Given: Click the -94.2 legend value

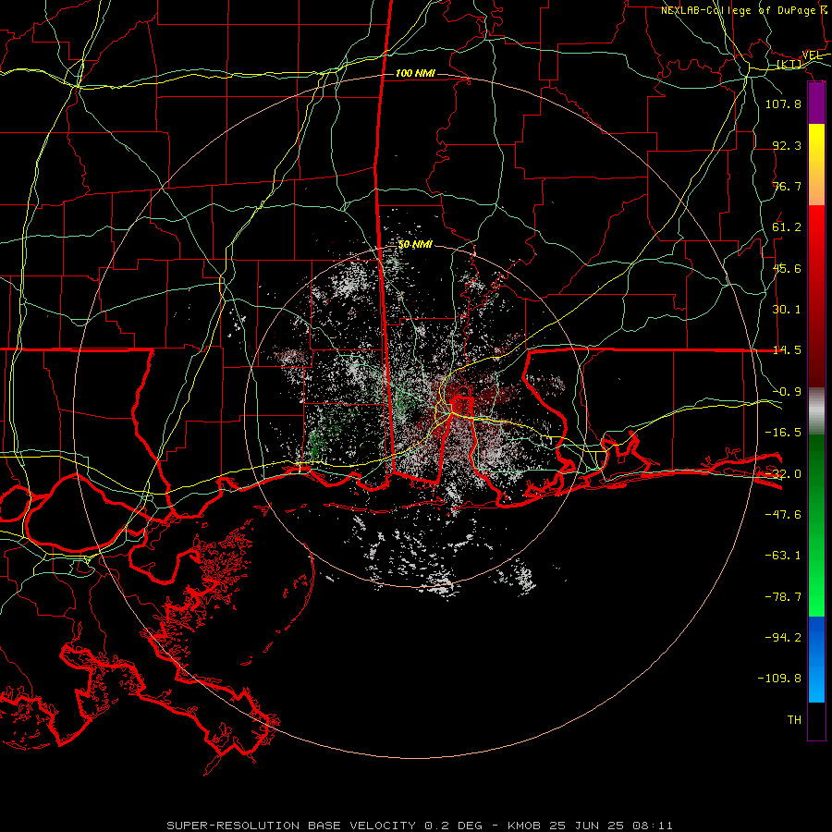Looking at the screenshot, I should pyautogui.click(x=783, y=638).
